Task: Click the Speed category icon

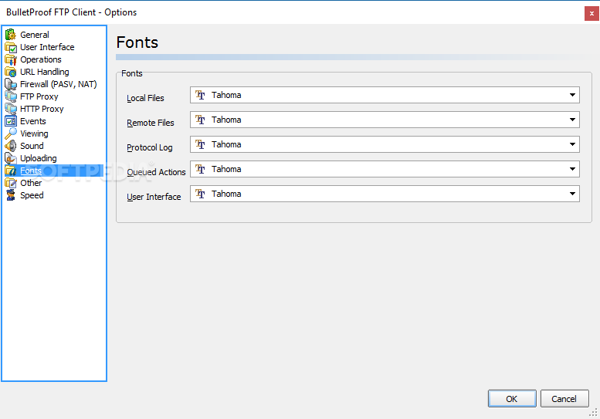Action: [x=11, y=195]
